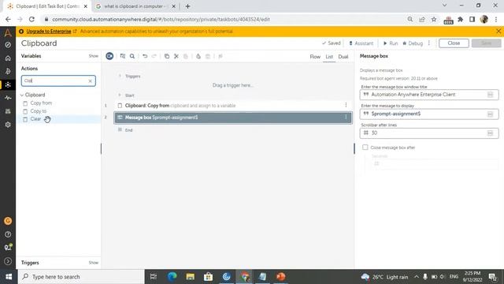Open the Upgrade to Enterprise link

pyautogui.click(x=49, y=32)
